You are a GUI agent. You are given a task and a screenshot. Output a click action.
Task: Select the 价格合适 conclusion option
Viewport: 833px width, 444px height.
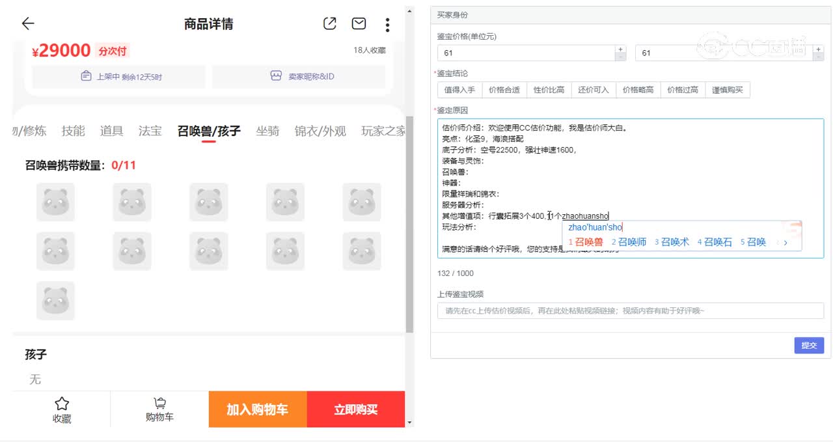[x=504, y=89]
